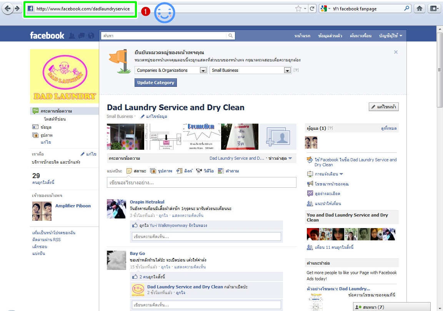This screenshot has height=311, width=443.
Task: Click the browser back arrow button
Action: (x=8, y=8)
